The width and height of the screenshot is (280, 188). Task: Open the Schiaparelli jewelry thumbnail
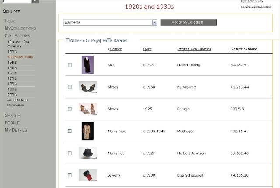coord(88,175)
